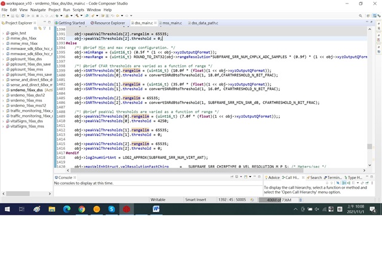Click Project Explorer filter icon
Image resolution: width=382 pixels, height=277 pixels.
point(45,28)
